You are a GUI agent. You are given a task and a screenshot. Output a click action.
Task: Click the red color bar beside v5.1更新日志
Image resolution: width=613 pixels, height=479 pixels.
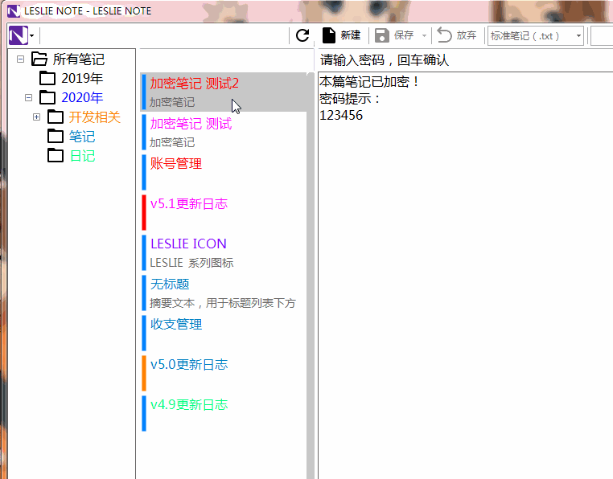click(144, 212)
